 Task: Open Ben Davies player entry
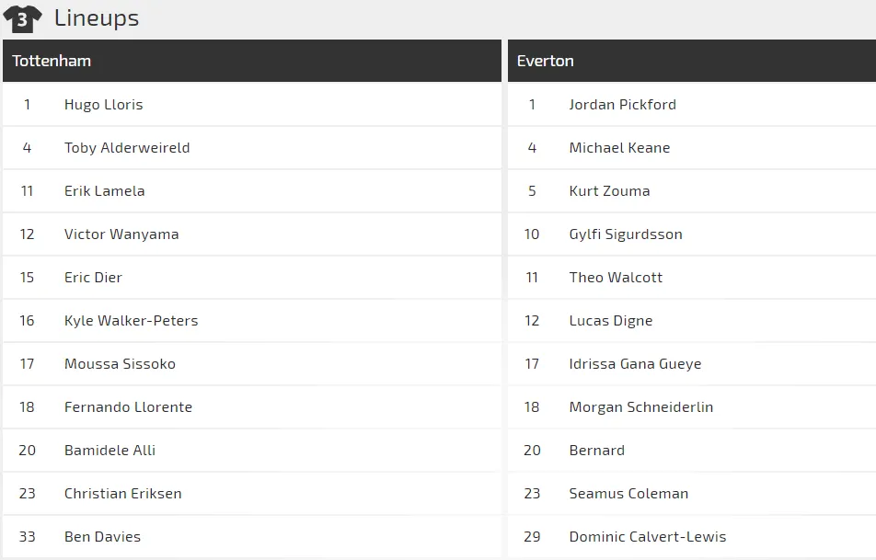click(102, 537)
